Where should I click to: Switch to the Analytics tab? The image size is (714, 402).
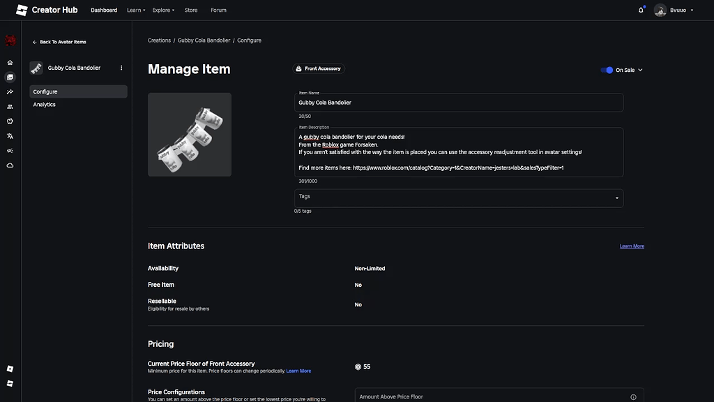point(44,104)
